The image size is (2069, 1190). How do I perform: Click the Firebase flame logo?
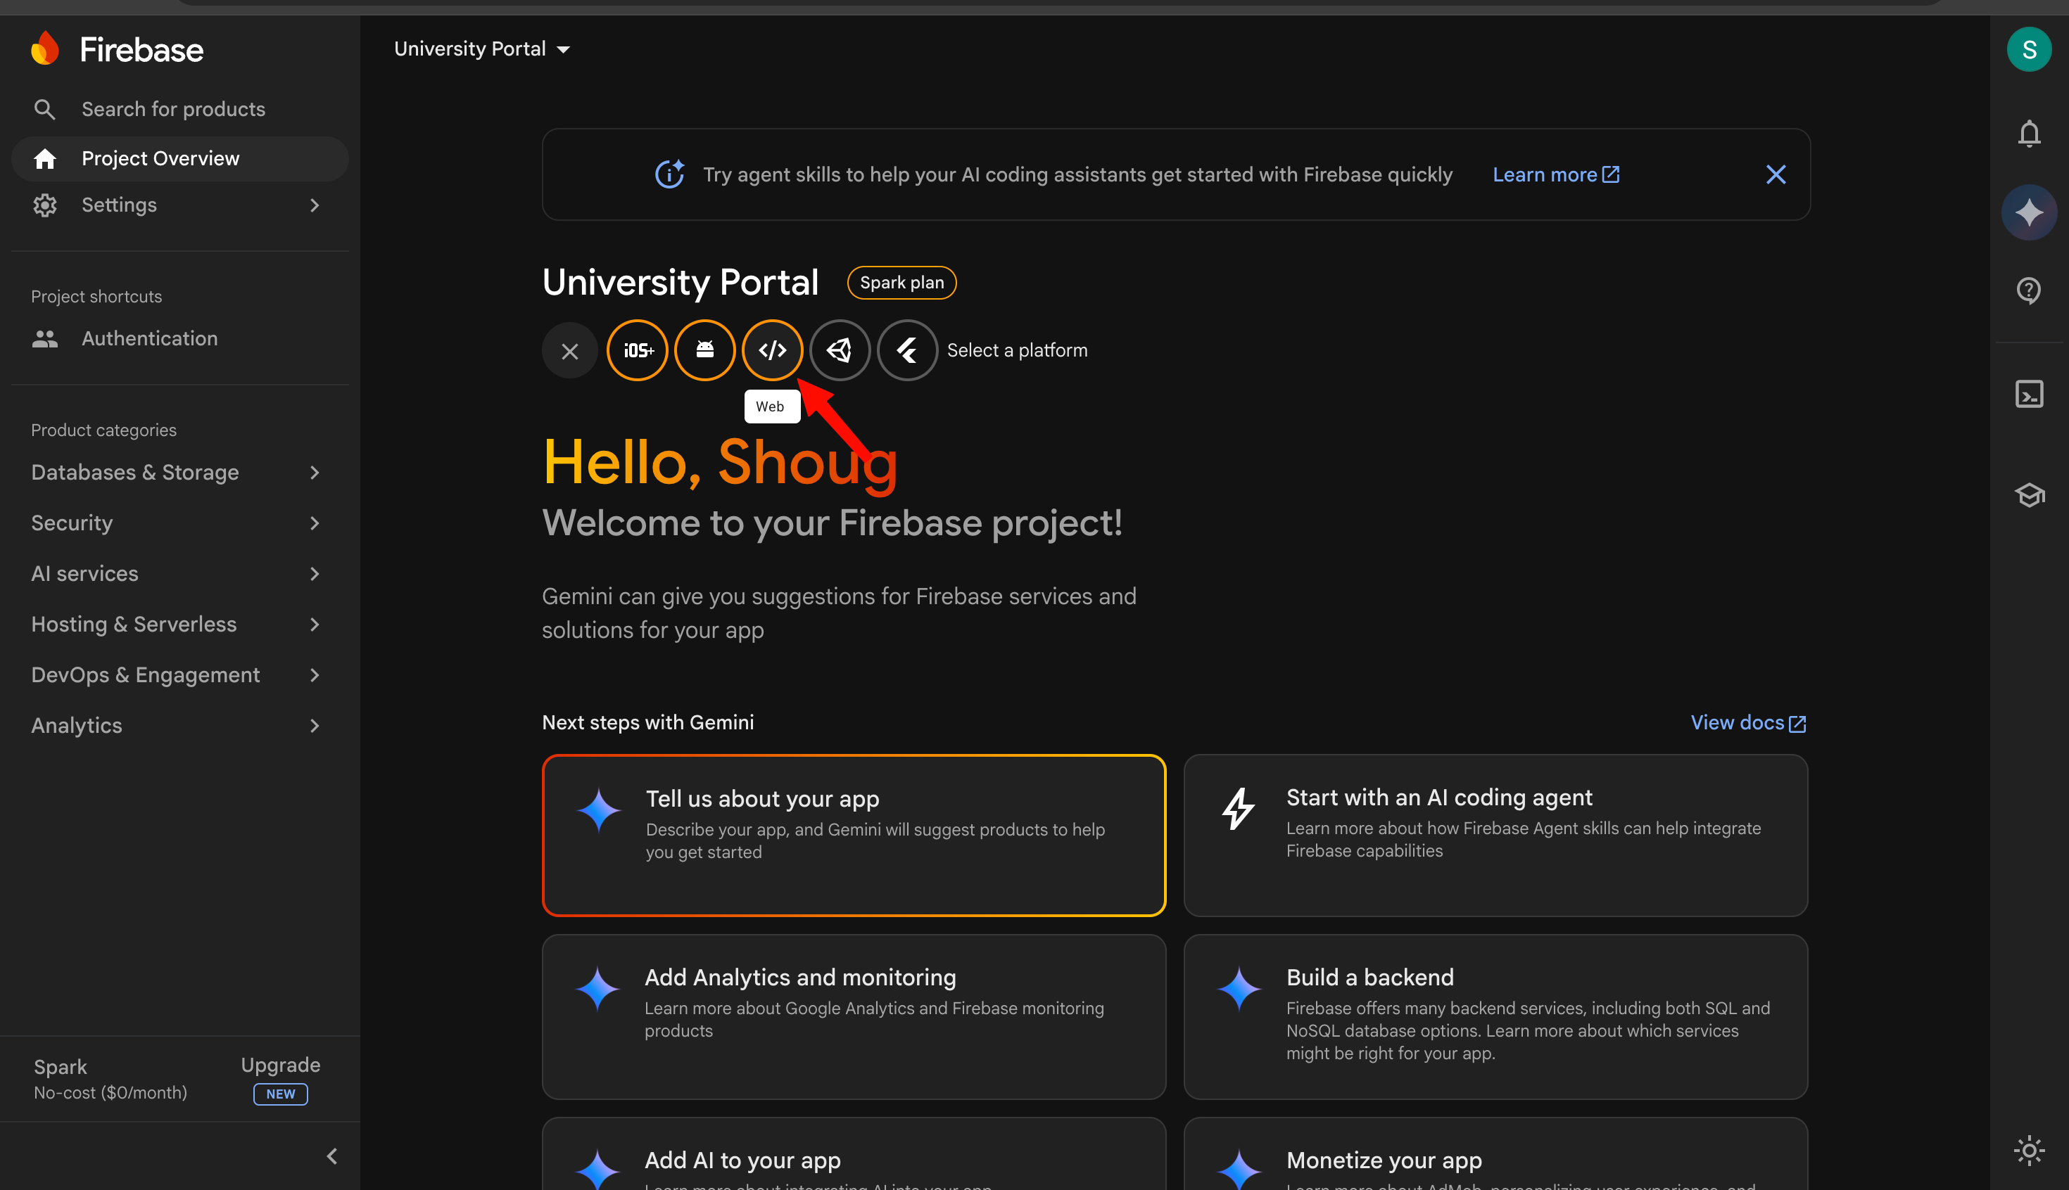pos(45,49)
